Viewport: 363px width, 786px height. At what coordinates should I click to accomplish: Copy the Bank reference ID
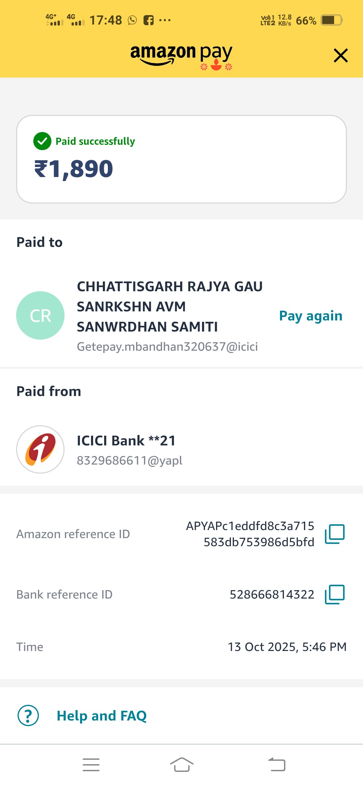(x=335, y=594)
